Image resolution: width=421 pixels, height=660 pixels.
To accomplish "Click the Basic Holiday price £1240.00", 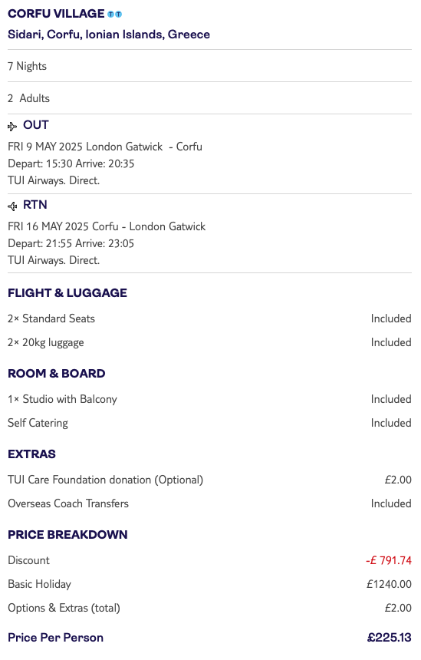I will click(x=389, y=584).
